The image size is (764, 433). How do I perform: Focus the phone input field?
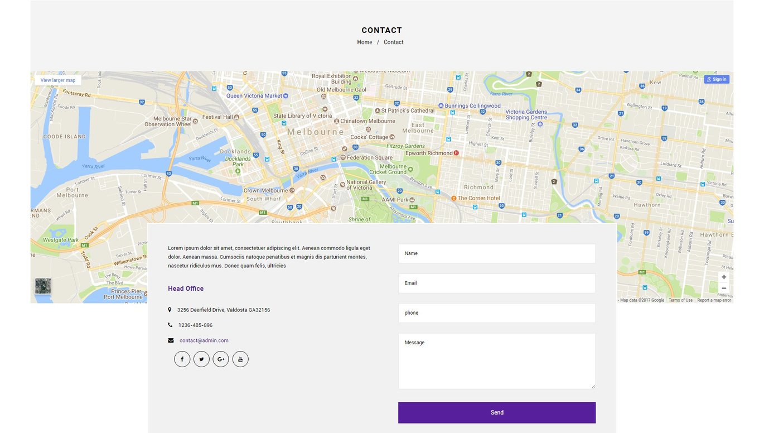click(x=497, y=313)
